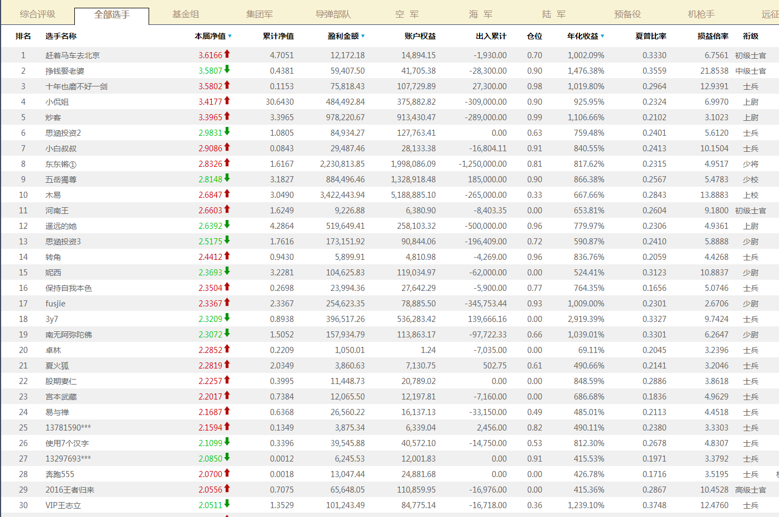Click red up arrow beside 2.2852

click(x=227, y=349)
